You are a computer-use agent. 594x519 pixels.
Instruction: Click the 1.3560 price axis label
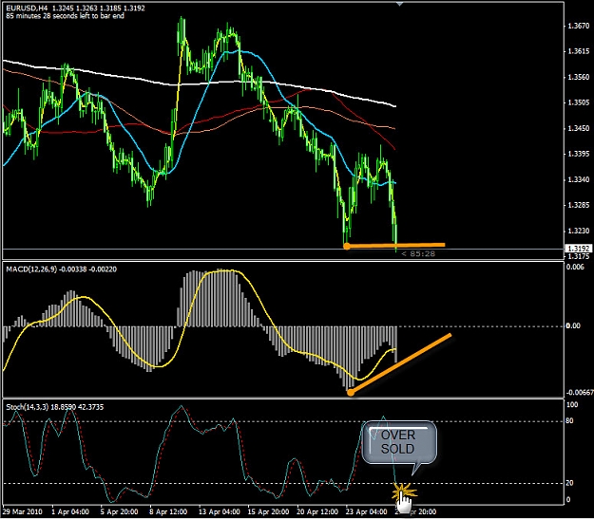point(579,77)
